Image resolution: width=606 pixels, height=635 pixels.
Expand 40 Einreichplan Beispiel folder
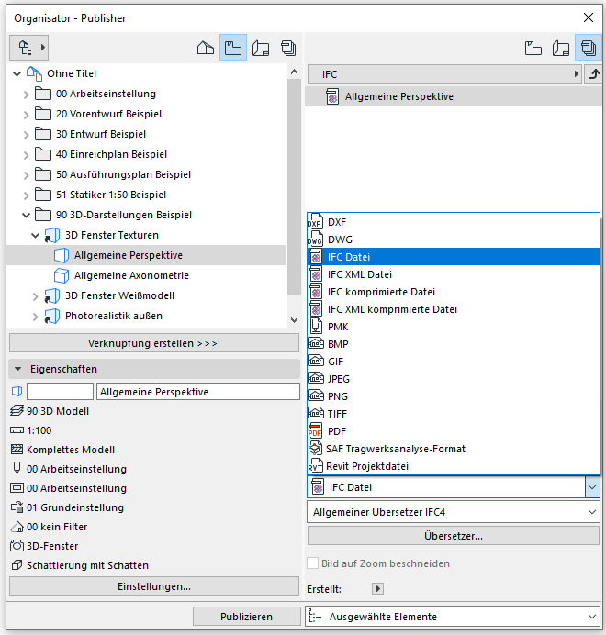[26, 155]
